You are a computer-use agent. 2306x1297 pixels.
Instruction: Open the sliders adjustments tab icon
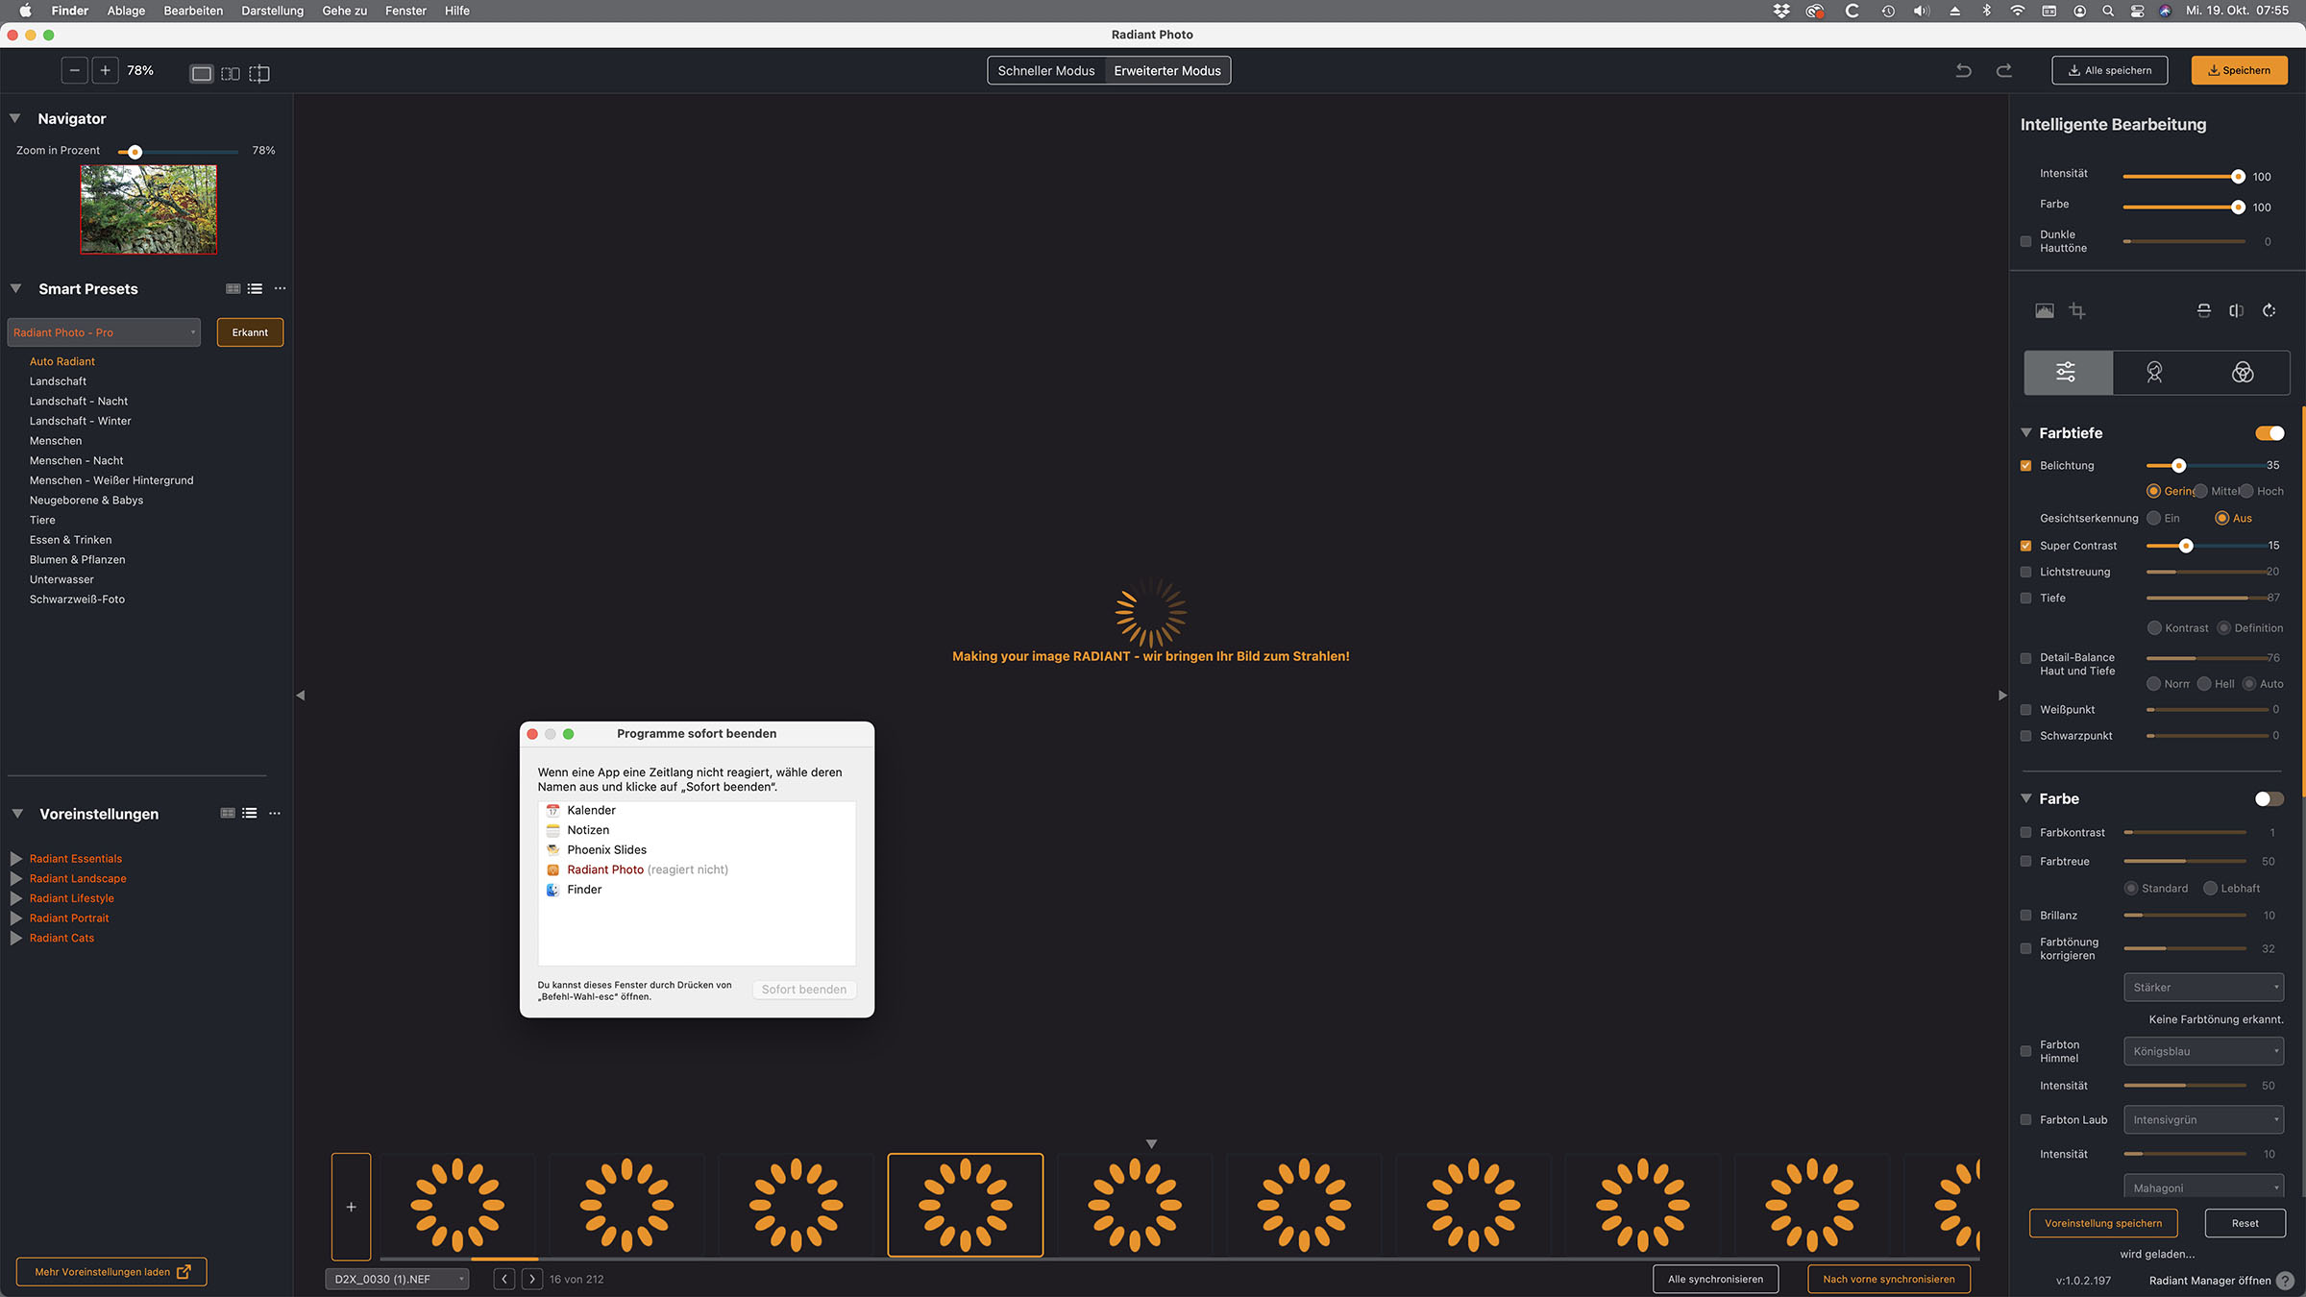(2067, 373)
